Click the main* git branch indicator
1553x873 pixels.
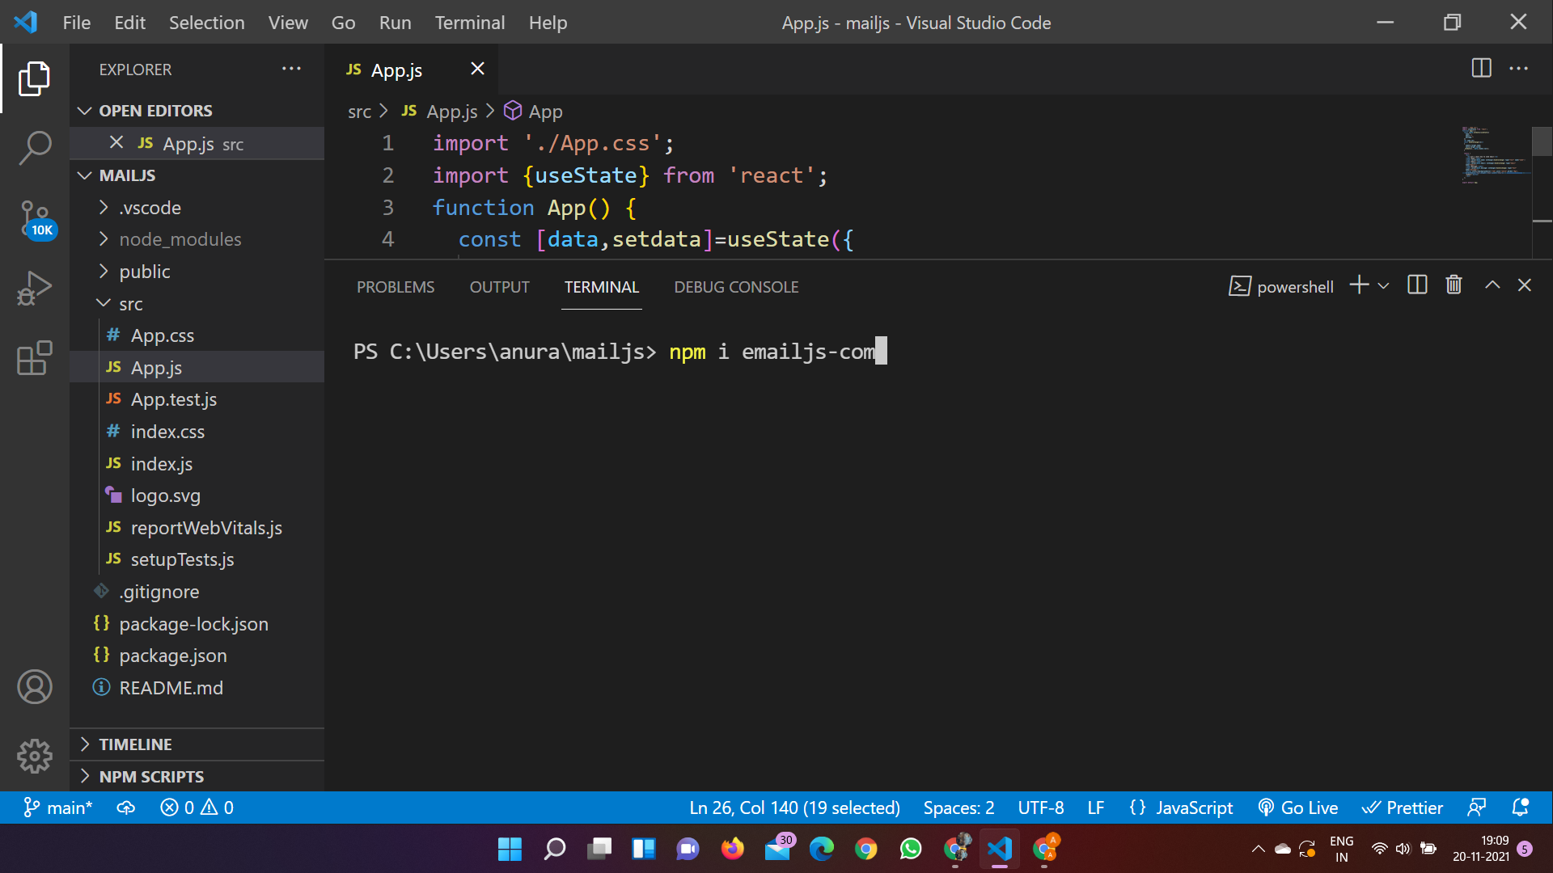click(58, 808)
